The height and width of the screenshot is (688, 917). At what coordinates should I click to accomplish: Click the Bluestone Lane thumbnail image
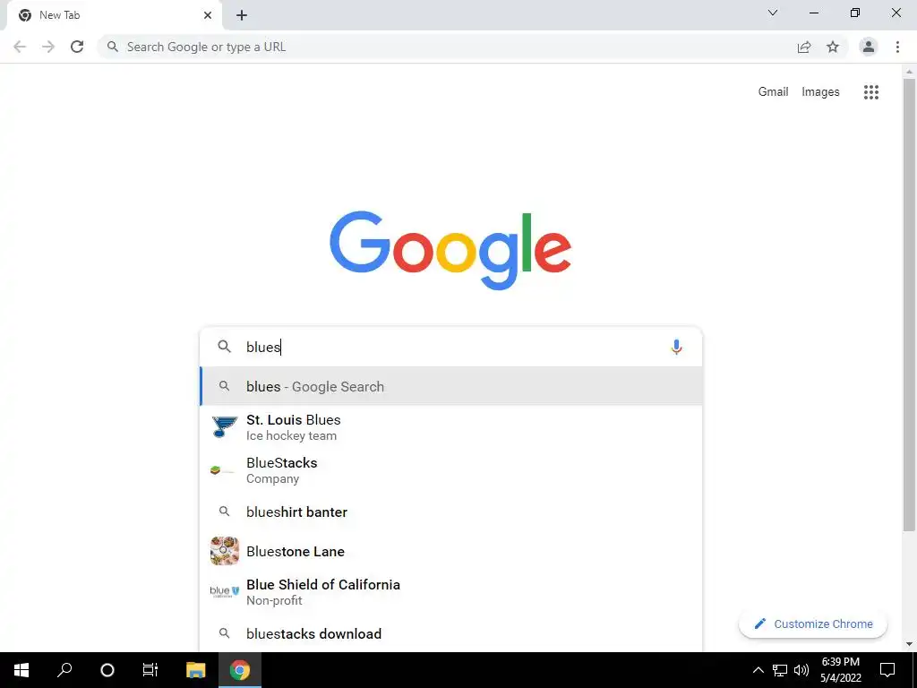click(225, 551)
